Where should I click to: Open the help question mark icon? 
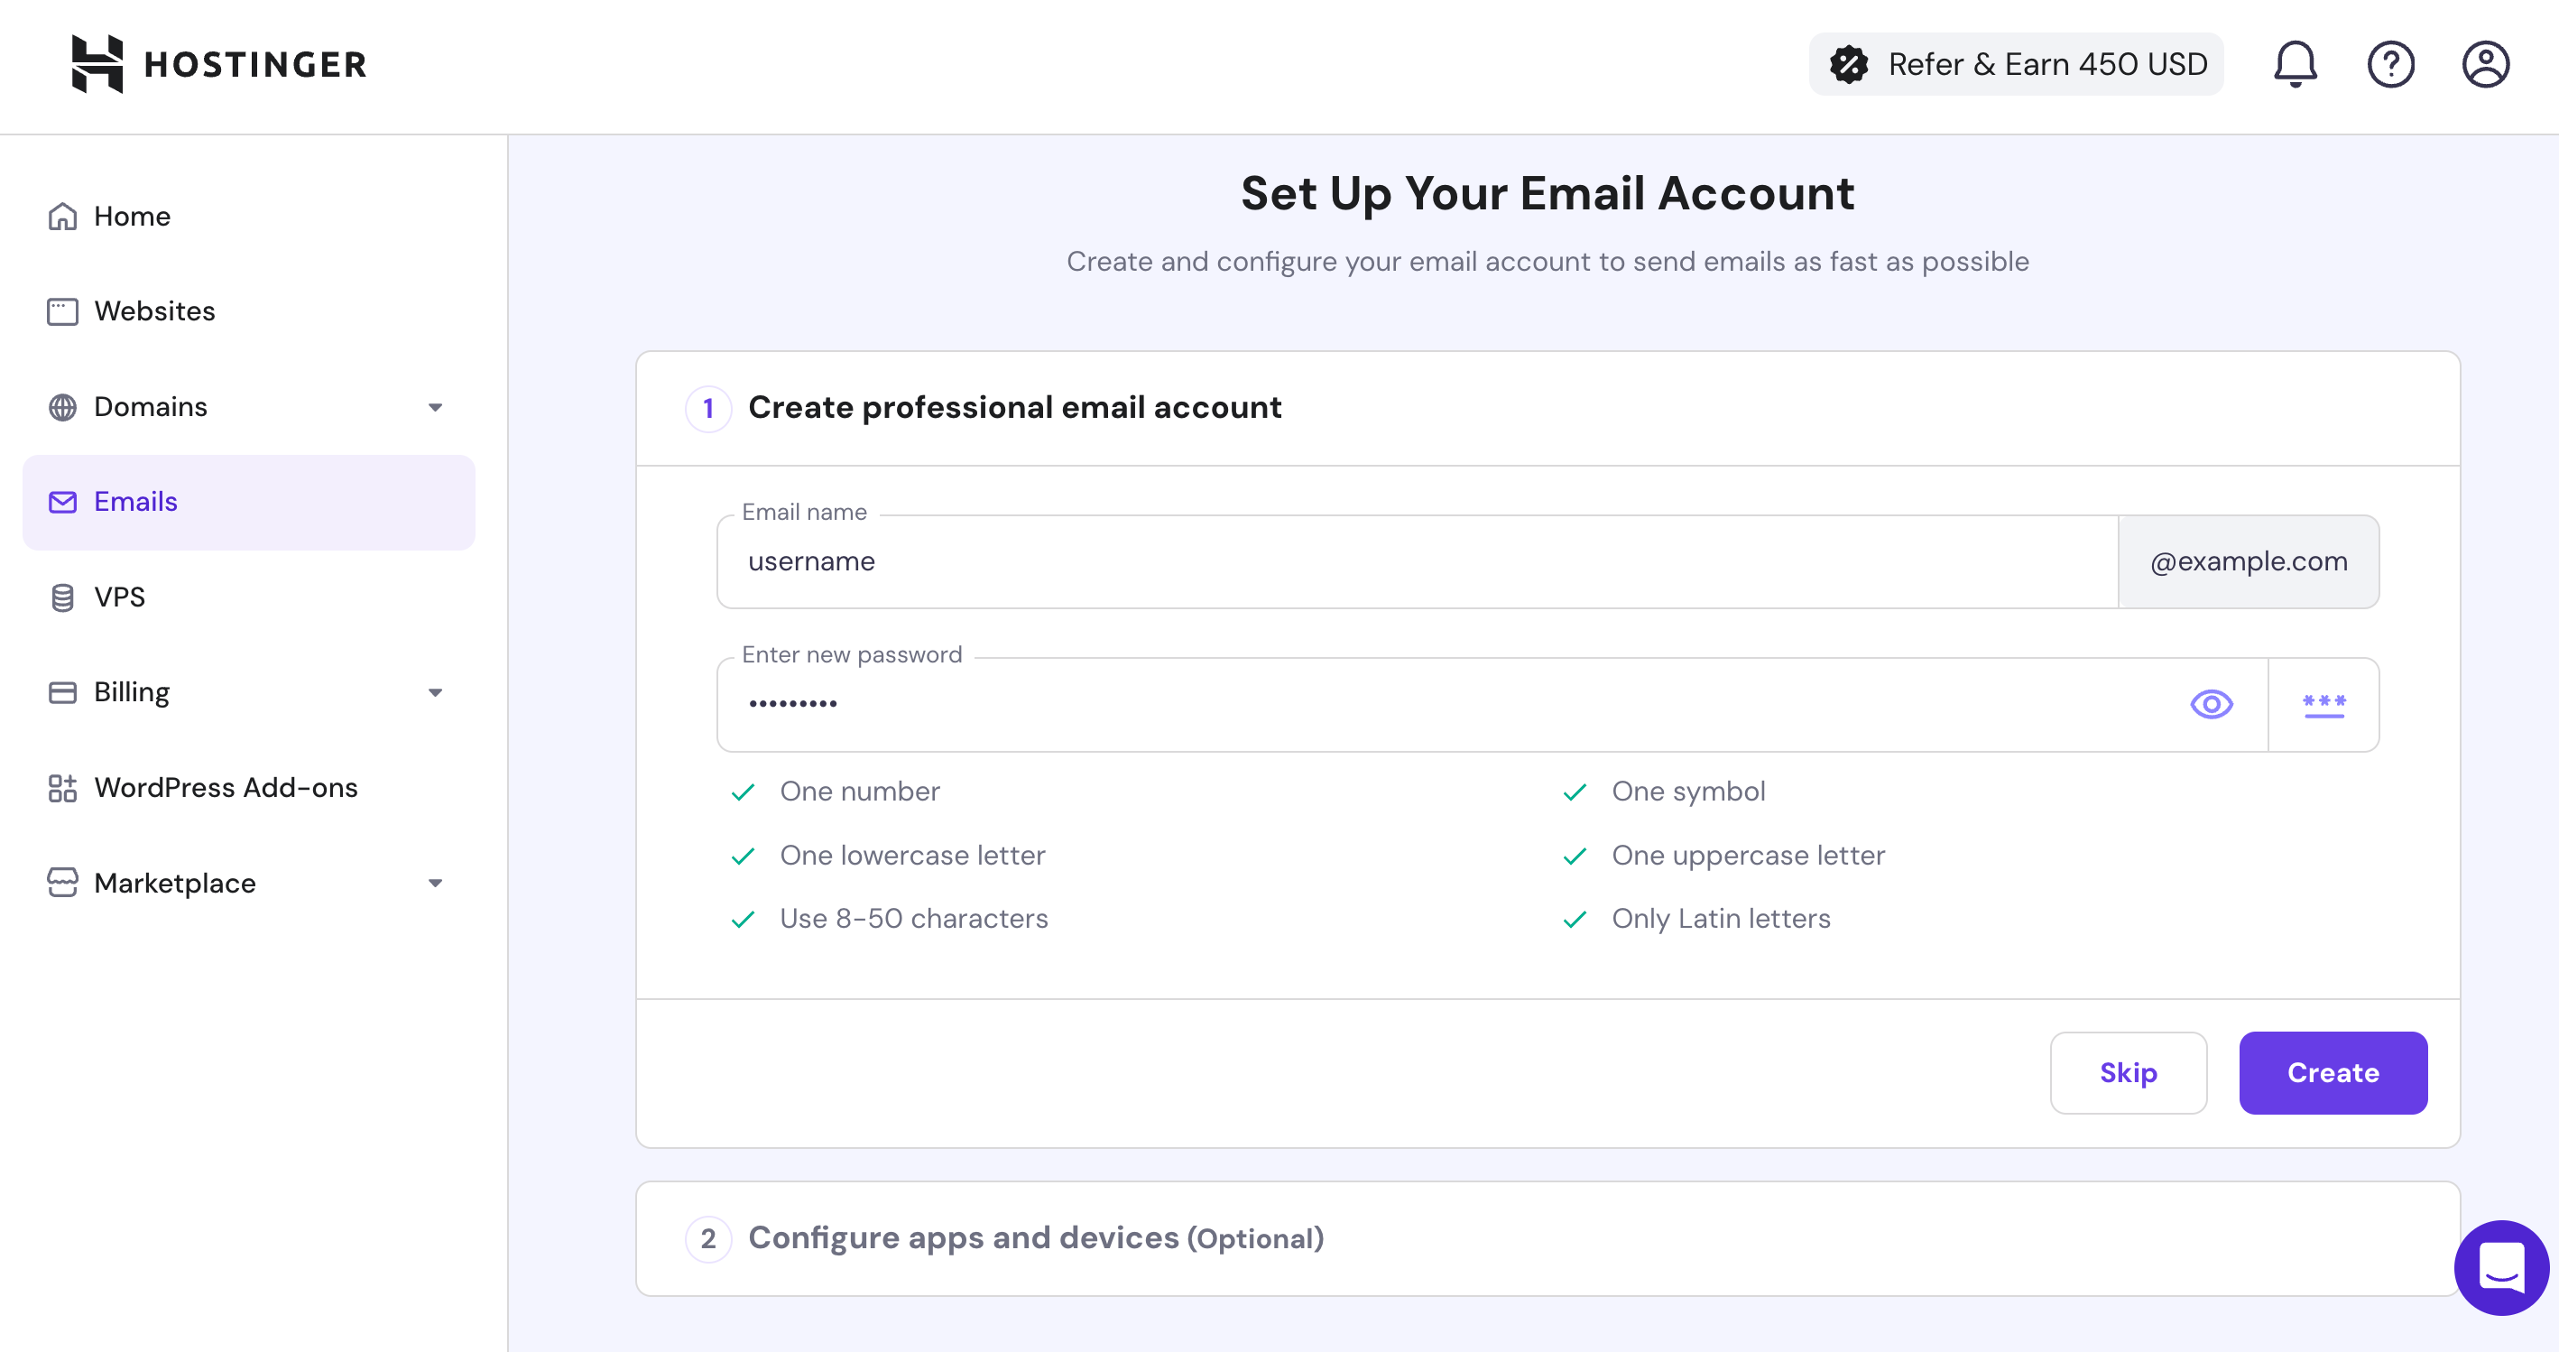point(2390,65)
